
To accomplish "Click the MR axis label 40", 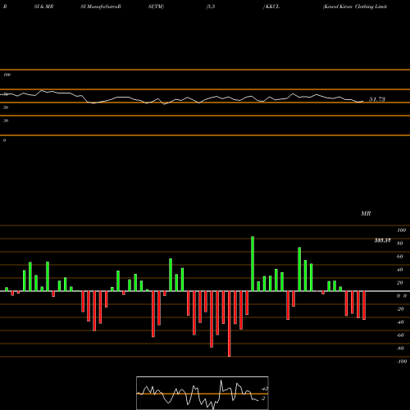I will click(x=400, y=270).
